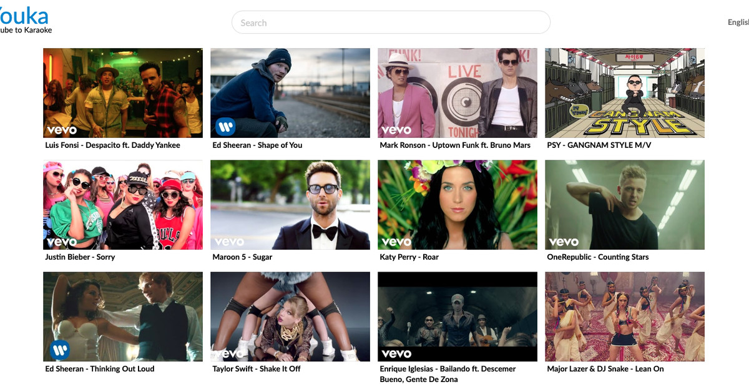
Task: Open the Despacito video thumbnail
Action: [x=123, y=93]
